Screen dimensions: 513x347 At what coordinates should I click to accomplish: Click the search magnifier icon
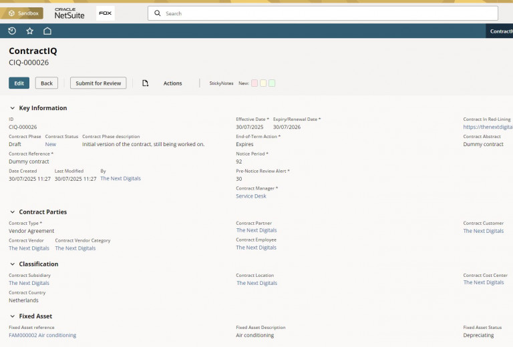point(158,13)
